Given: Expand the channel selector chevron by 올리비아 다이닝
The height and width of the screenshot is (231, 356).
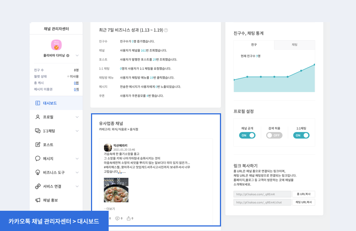Looking at the screenshot, I should point(77,55).
